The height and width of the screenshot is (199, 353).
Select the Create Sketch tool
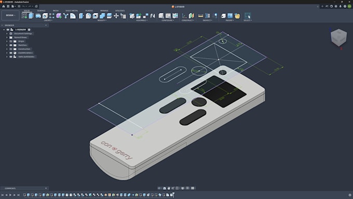24,16
